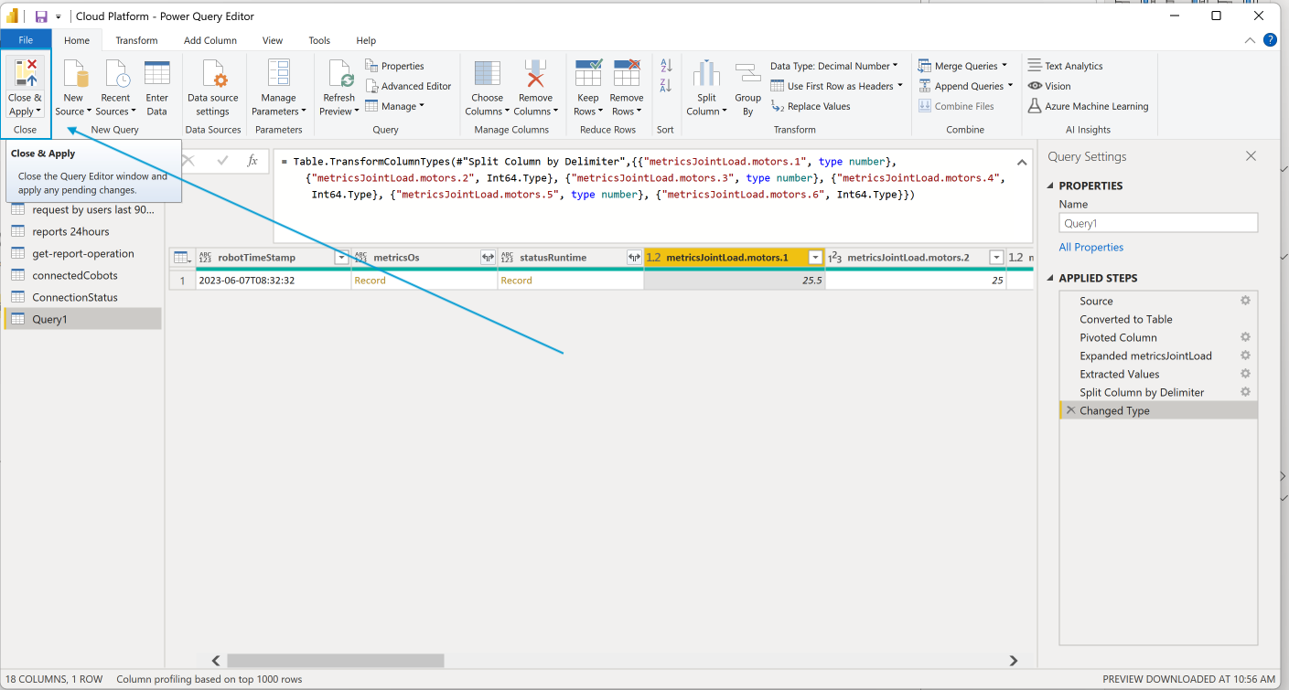
Task: Open the Data Type: Decimal Number dropdown
Action: (833, 65)
